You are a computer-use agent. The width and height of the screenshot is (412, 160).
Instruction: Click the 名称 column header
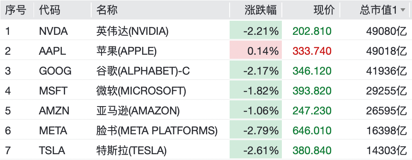coord(107,10)
